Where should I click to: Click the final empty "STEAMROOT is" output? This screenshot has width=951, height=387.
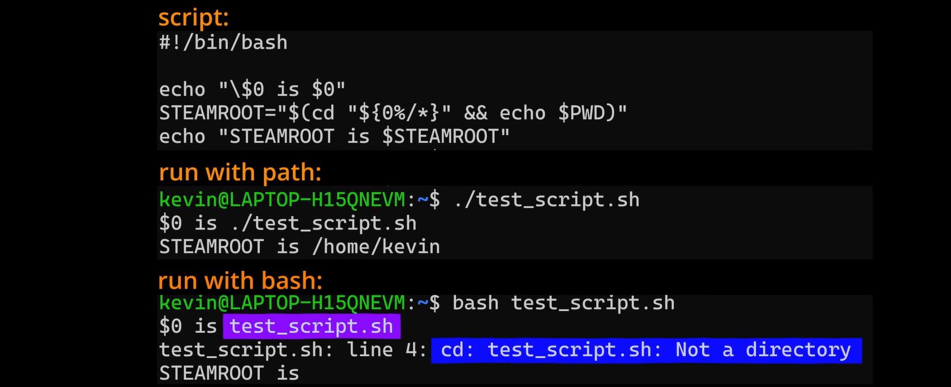tap(229, 373)
